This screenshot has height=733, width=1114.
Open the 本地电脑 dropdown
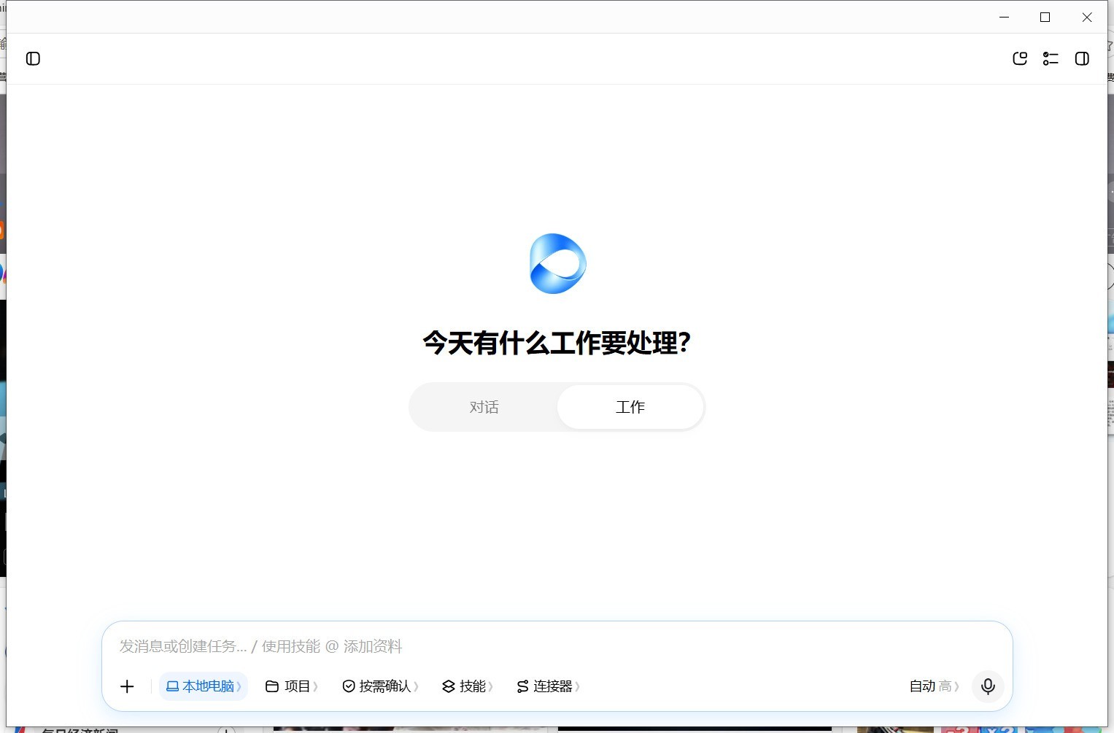point(204,686)
